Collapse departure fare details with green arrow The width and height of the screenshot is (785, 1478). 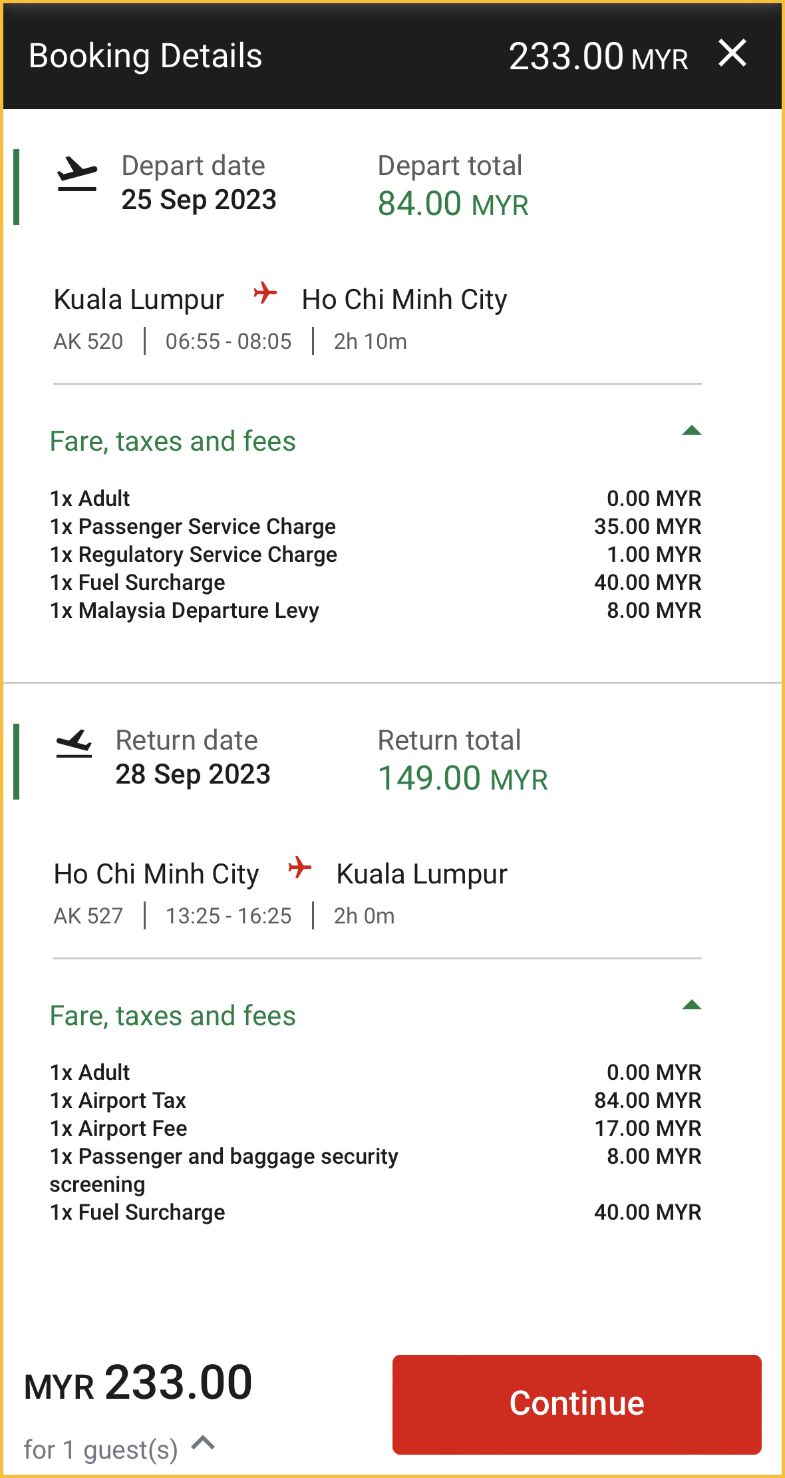tap(691, 431)
